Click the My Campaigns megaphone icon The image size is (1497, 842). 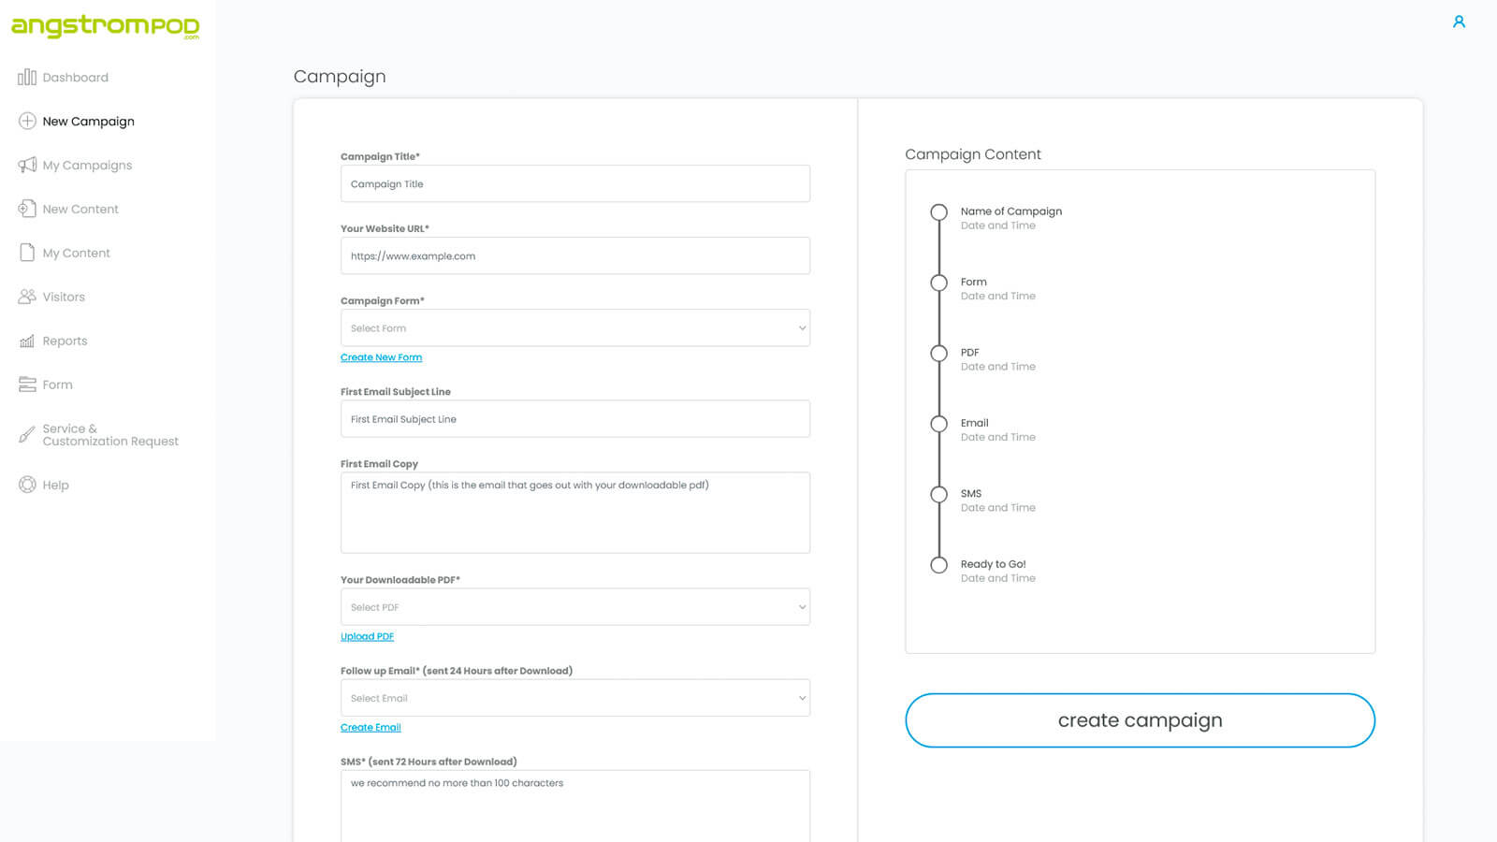pyautogui.click(x=27, y=166)
